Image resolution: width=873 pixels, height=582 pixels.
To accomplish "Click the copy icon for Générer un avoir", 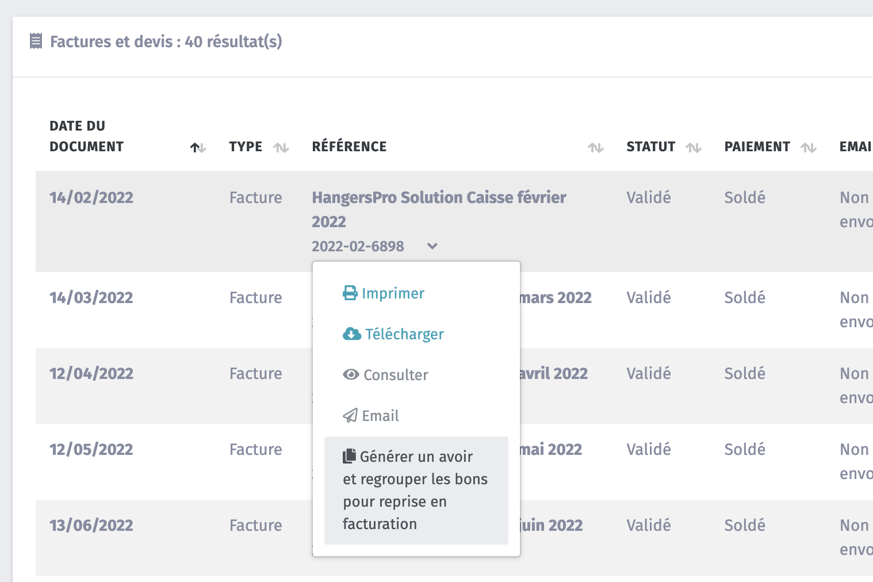I will pos(349,456).
